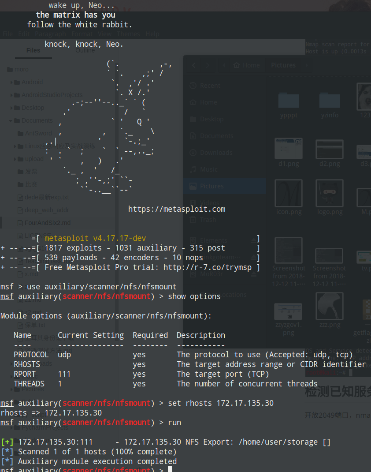Click 'Scanned 1 of 1 hosts' line
371x472 pixels.
[x=97, y=452]
